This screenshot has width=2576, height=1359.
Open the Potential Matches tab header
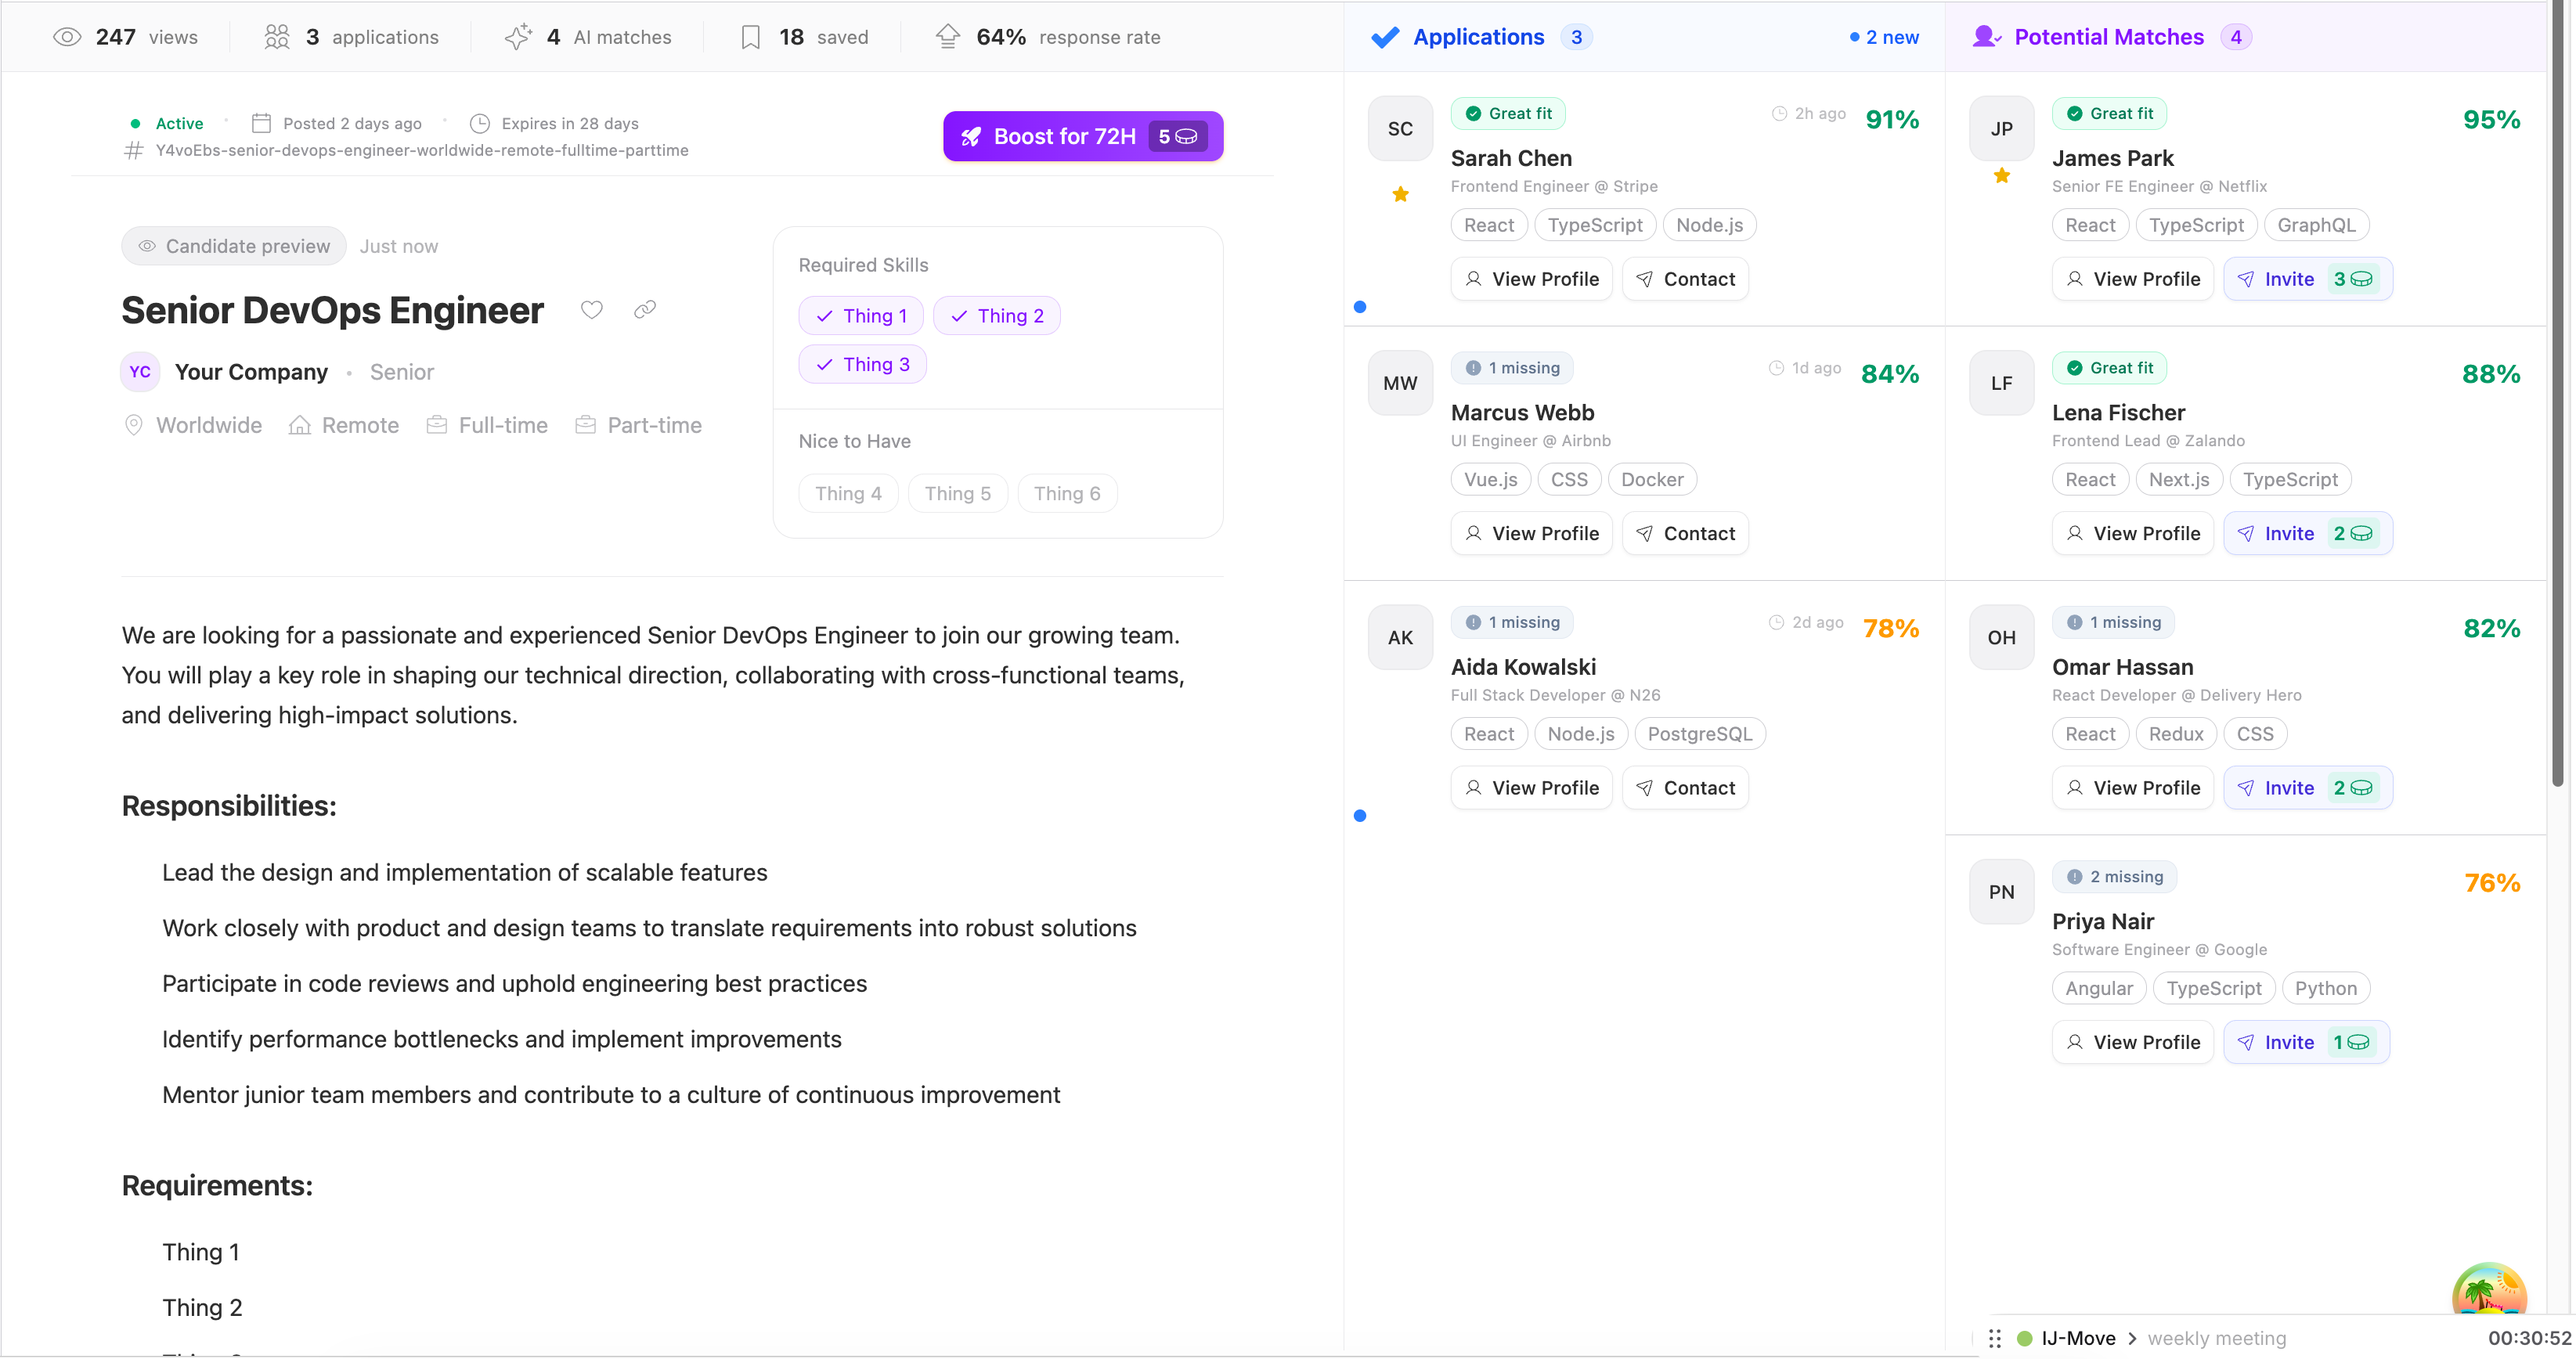click(2109, 37)
